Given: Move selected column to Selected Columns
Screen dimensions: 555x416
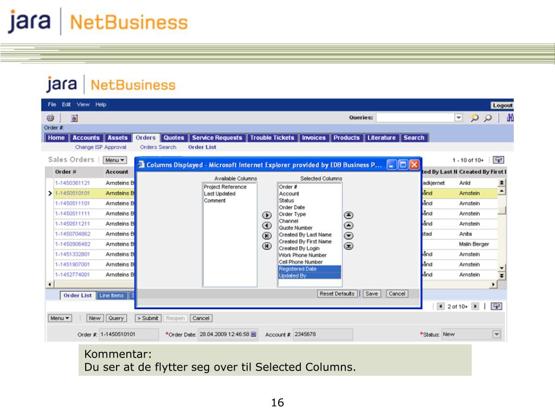Looking at the screenshot, I should 267,215.
